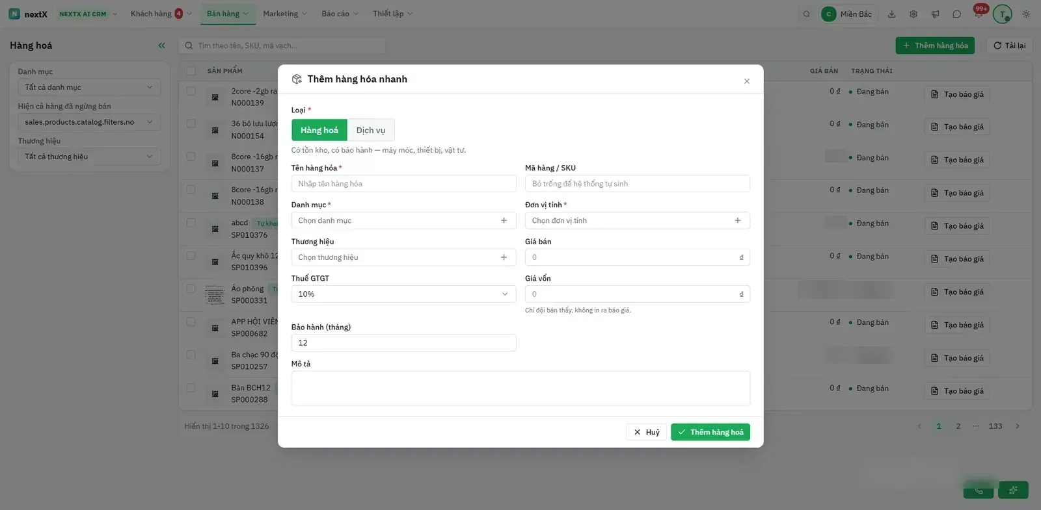Screen dimensions: 1041x510
Task: Open the settings gear in top bar
Action: pyautogui.click(x=913, y=14)
